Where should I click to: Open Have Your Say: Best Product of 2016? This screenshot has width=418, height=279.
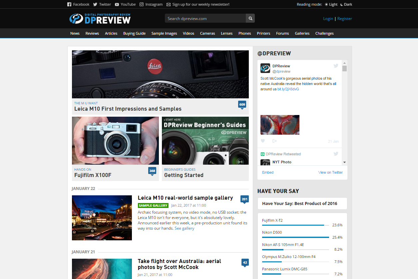(x=302, y=203)
